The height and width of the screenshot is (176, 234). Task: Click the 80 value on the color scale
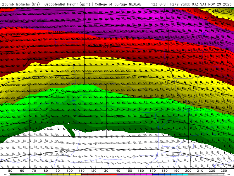click(x=46, y=171)
